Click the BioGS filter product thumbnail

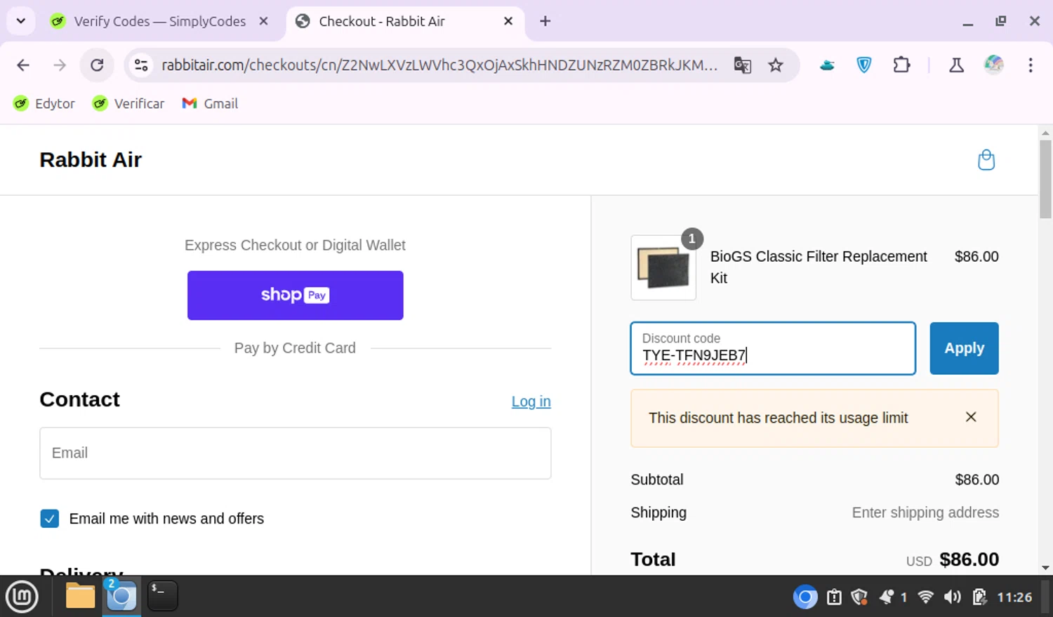coord(663,268)
